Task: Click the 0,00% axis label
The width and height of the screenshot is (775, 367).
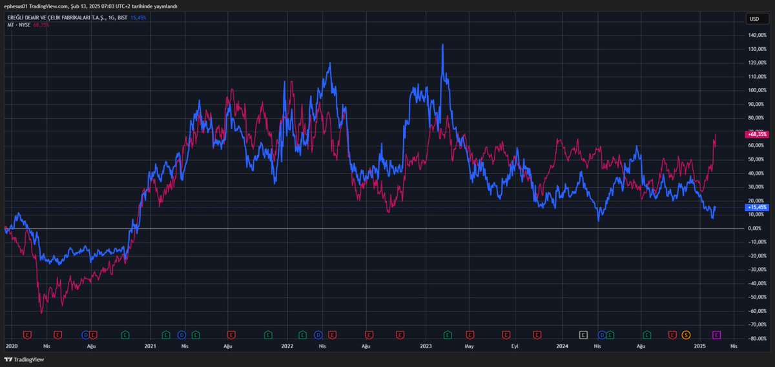Action: click(x=754, y=228)
